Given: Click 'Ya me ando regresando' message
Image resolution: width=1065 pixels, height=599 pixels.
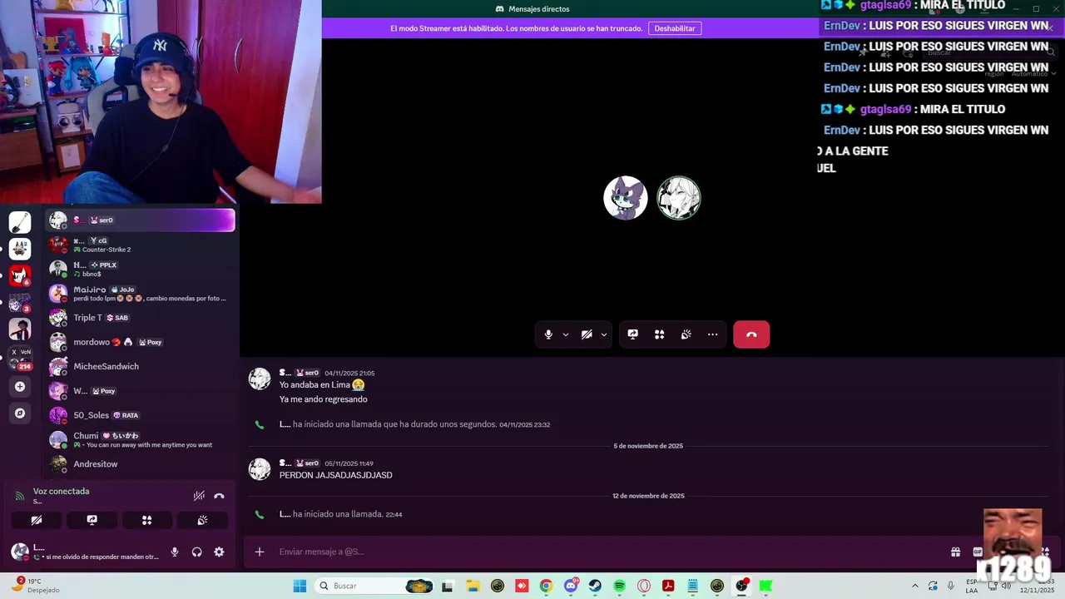Looking at the screenshot, I should coord(323,399).
